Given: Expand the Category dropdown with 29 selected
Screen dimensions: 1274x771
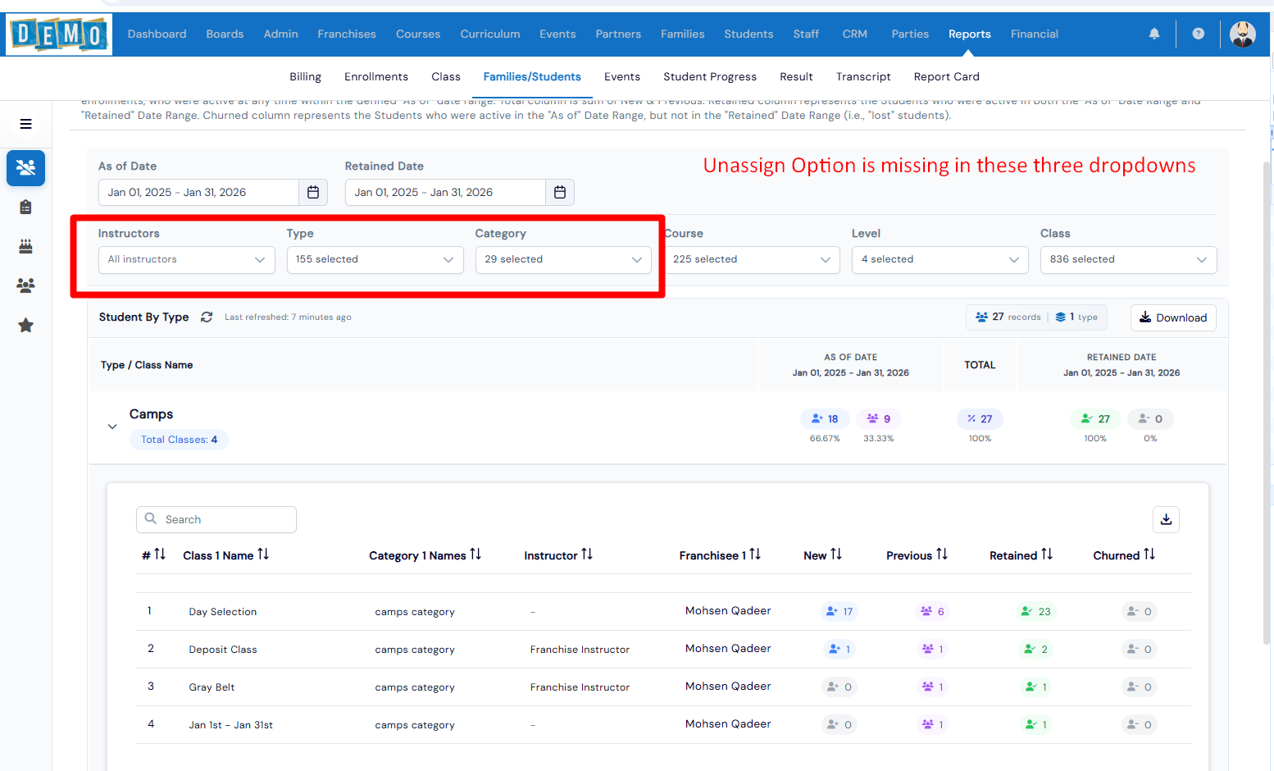Looking at the screenshot, I should coord(563,259).
